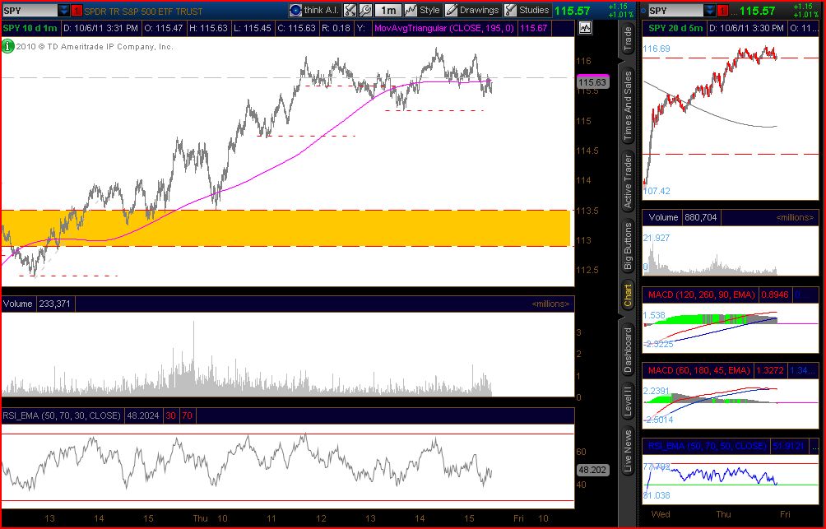The height and width of the screenshot is (529, 826).
Task: Change the 1m aggregation period button
Action: pyautogui.click(x=388, y=10)
